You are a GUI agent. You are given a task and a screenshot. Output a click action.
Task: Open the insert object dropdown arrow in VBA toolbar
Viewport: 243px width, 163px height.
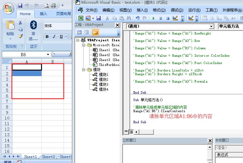coord(93,18)
